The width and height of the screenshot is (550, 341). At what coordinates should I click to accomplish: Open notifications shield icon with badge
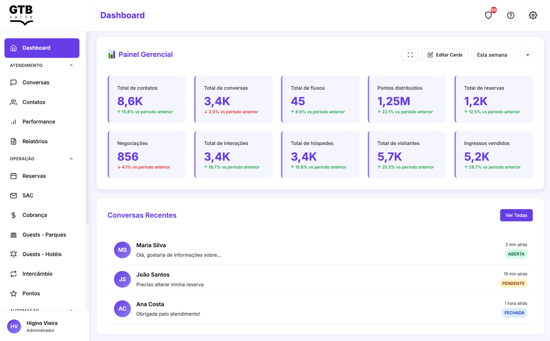pos(488,15)
